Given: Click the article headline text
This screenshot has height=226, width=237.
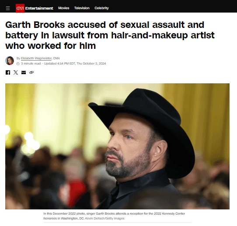Looking at the screenshot, I should 110,35.
